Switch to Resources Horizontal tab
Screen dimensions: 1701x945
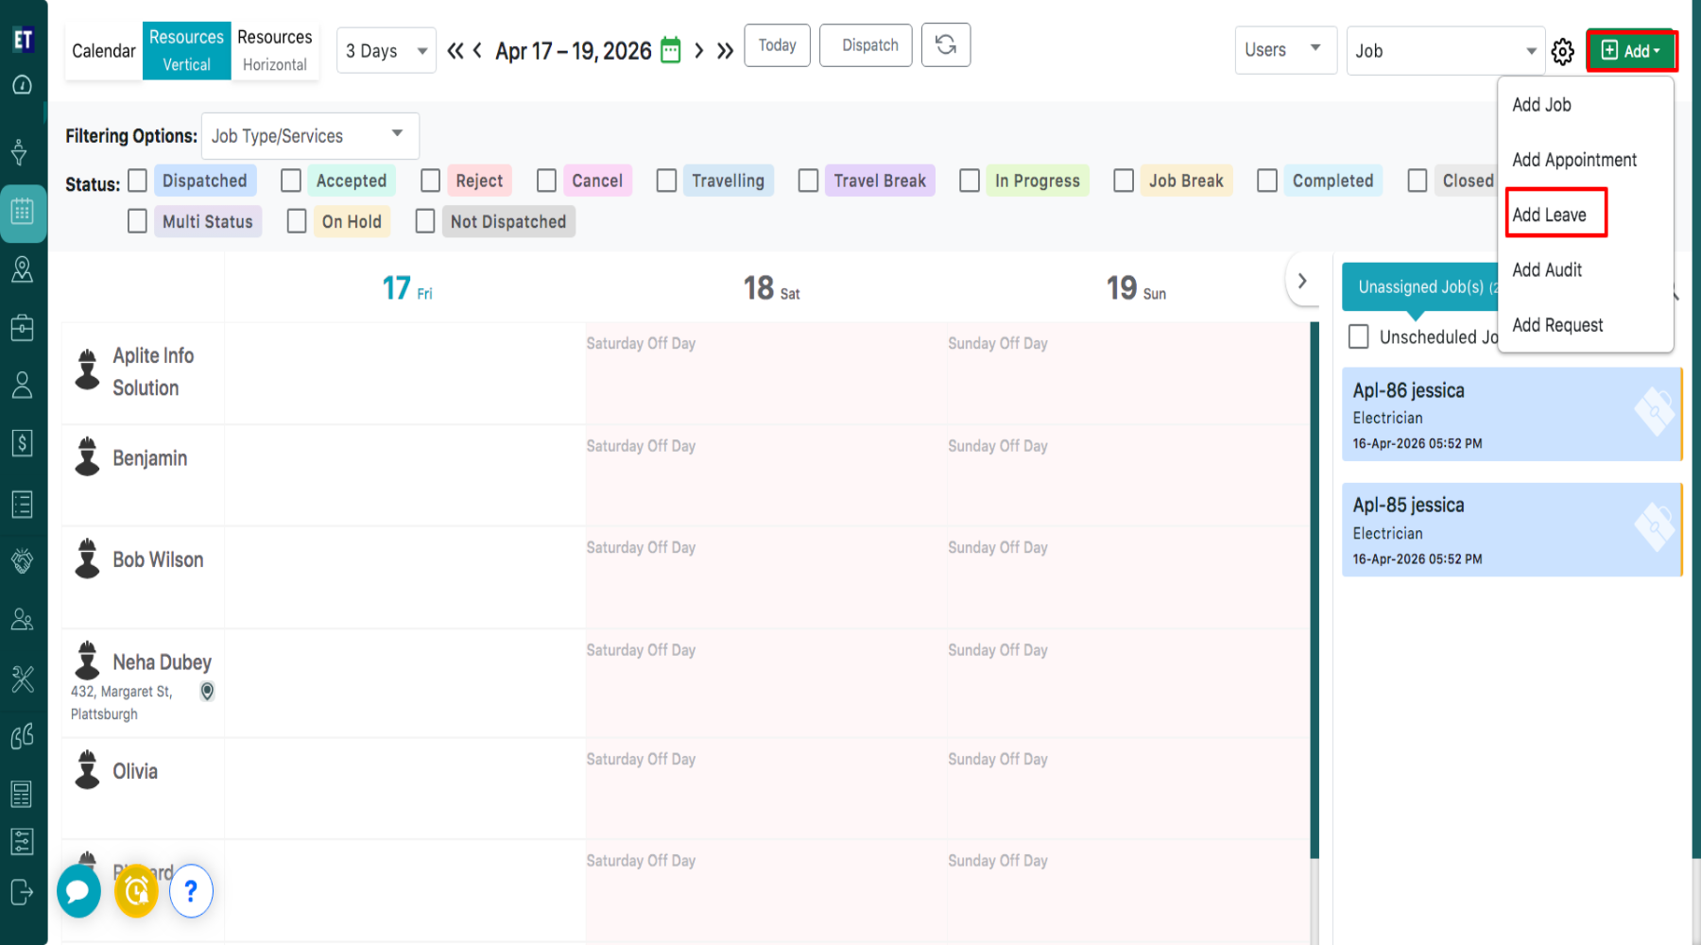point(274,50)
